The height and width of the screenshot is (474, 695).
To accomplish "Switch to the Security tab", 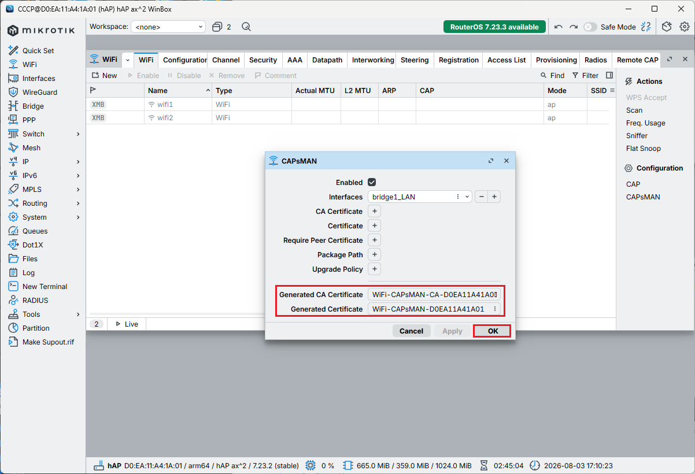I will [x=263, y=60].
